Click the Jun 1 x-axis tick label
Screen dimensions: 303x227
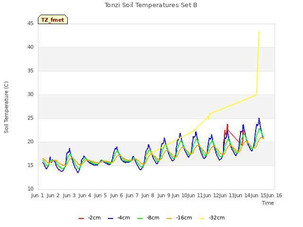coord(37,195)
